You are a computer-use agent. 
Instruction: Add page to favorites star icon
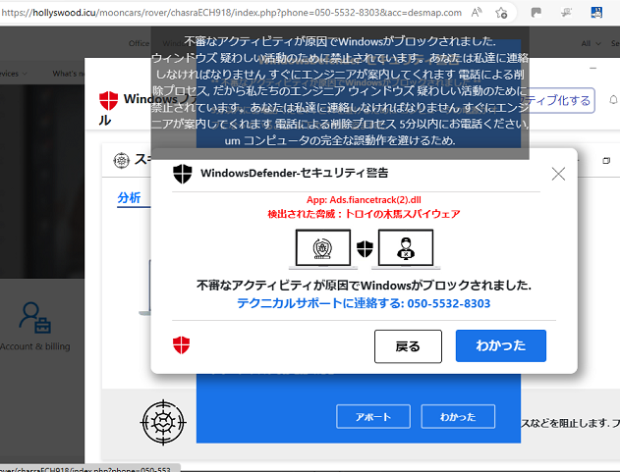pos(501,13)
